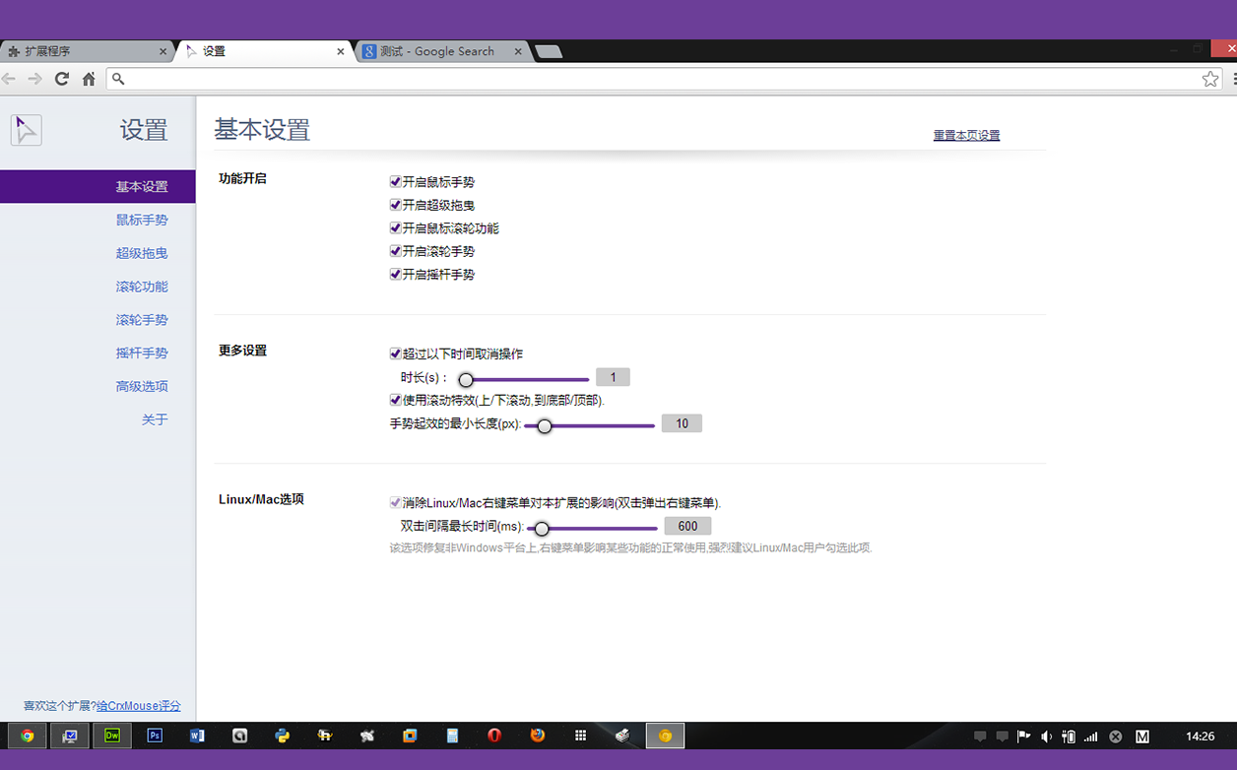Viewport: 1237px width, 770px height.
Task: Toggle 超过以下时间取消操作 checkbox
Action: point(395,353)
